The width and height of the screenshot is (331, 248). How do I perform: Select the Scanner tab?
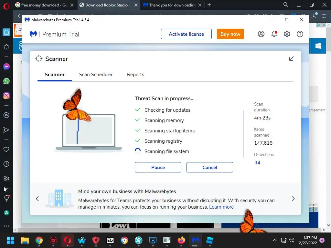coord(55,75)
